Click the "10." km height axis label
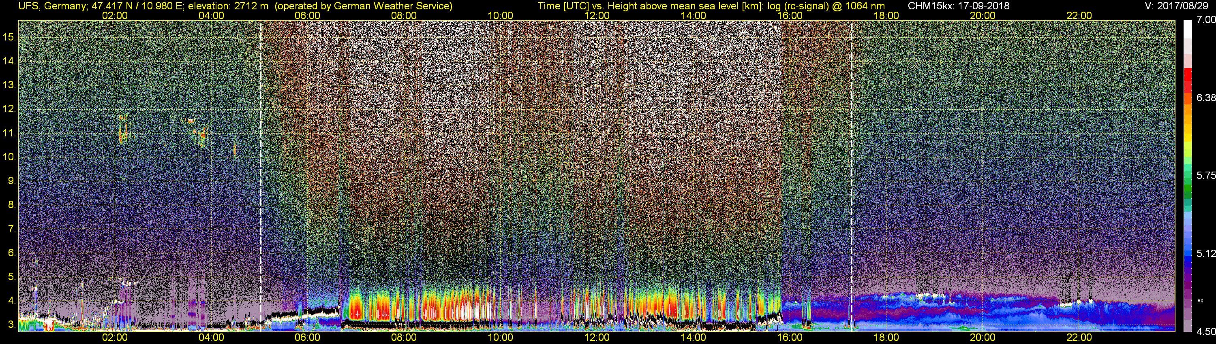The width and height of the screenshot is (1216, 344). tap(9, 157)
